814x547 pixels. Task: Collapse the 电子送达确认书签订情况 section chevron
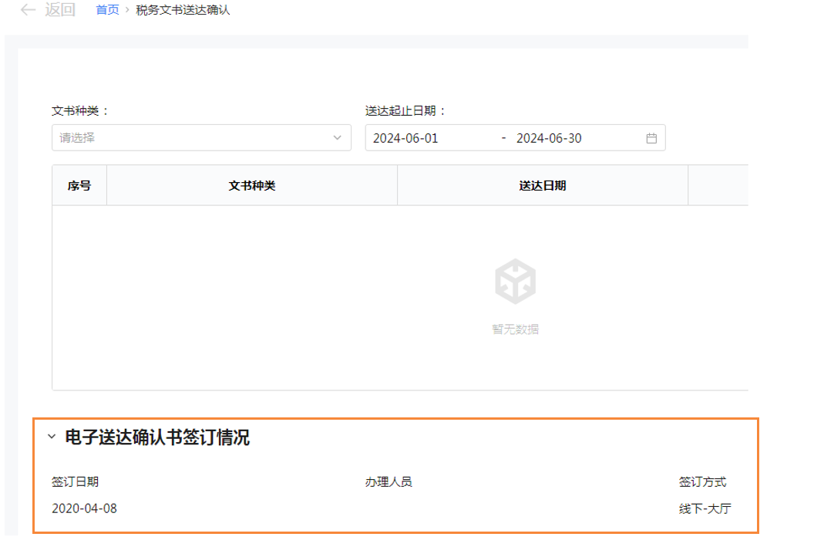click(52, 437)
